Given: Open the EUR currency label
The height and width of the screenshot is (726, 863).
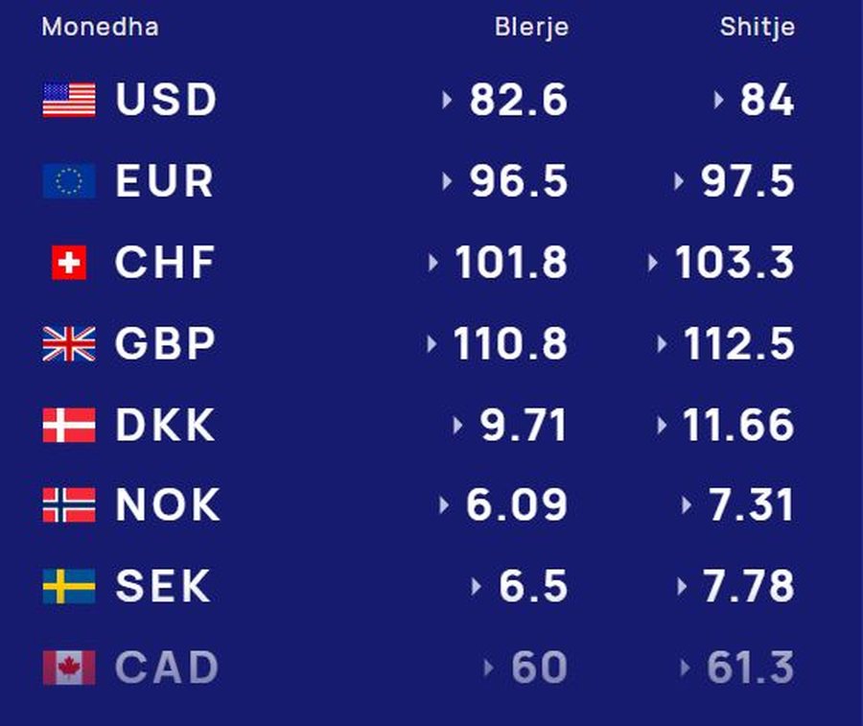Looking at the screenshot, I should (x=164, y=180).
